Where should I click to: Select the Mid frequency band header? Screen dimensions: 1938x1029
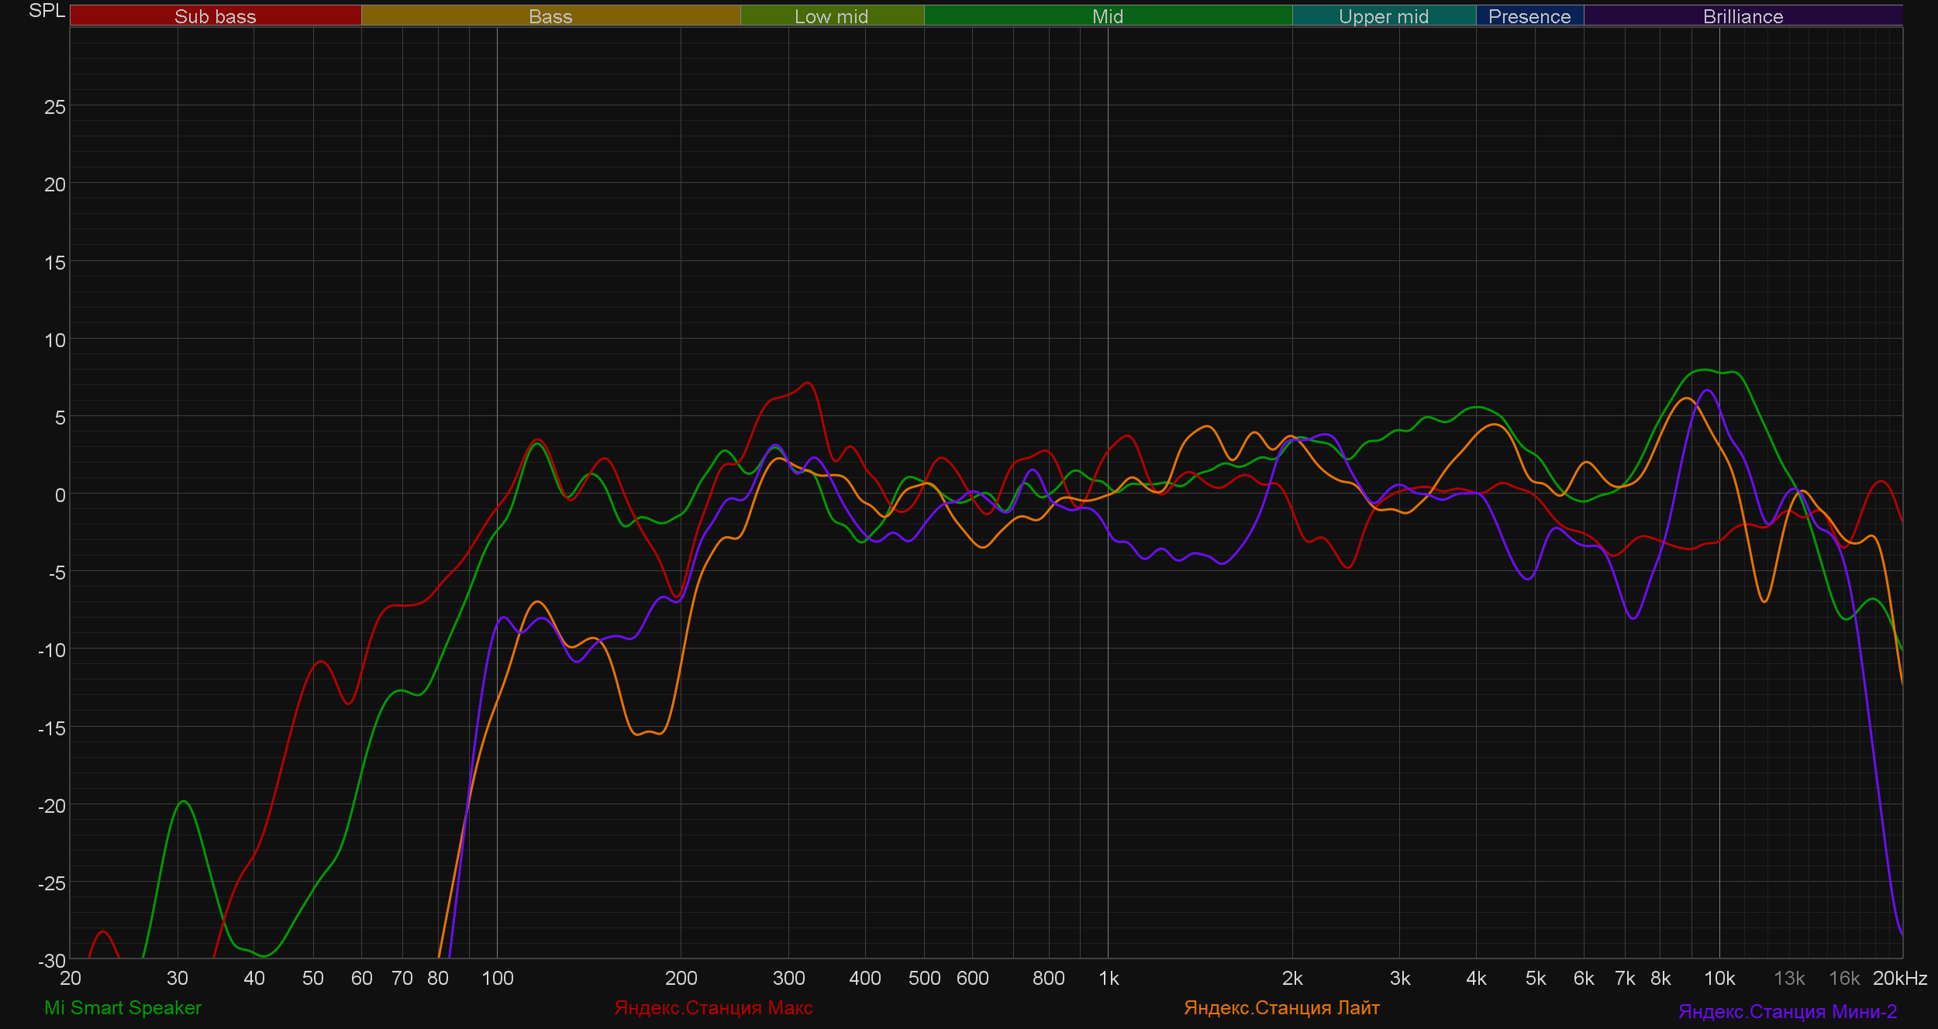tap(1107, 16)
